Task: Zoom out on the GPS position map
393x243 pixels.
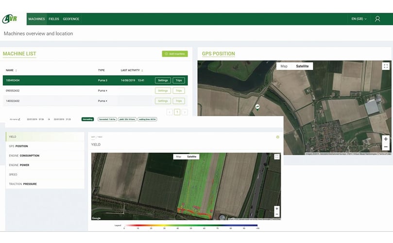Action: coord(386,146)
